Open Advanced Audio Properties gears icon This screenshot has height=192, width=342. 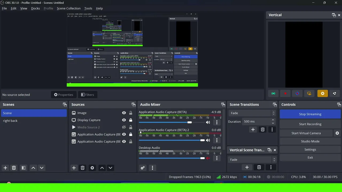tap(143, 168)
